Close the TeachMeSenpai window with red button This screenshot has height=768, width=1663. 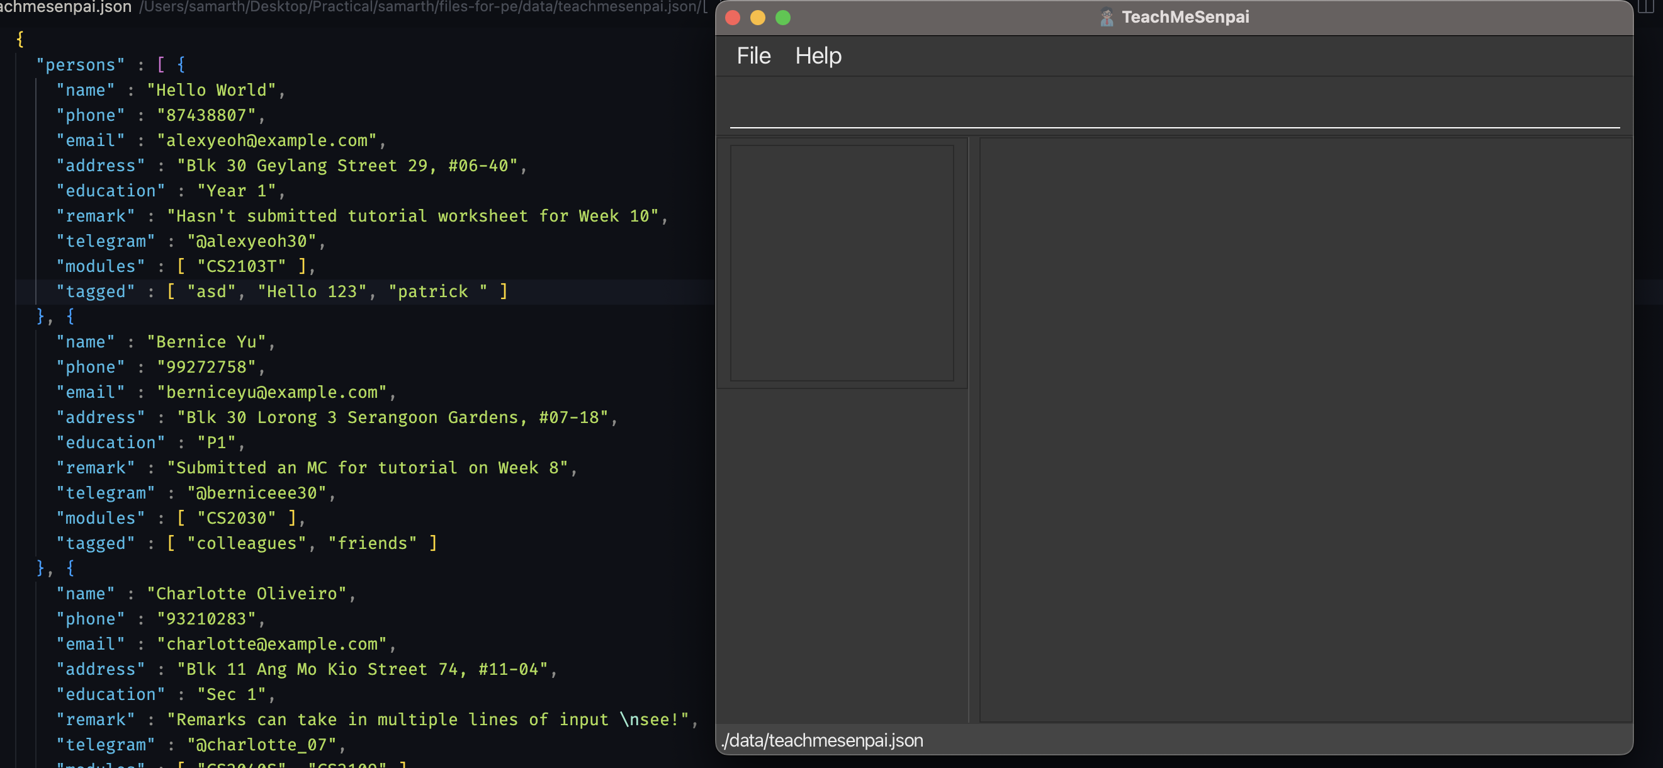click(x=732, y=18)
